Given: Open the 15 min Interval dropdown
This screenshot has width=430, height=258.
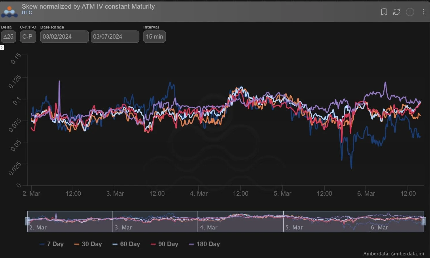Looking at the screenshot, I should (x=154, y=37).
